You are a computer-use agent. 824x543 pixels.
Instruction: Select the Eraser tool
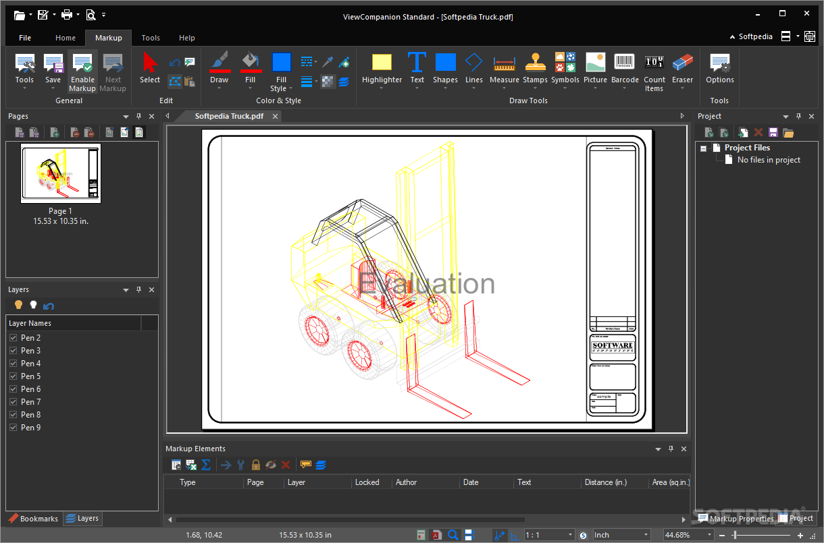point(683,71)
